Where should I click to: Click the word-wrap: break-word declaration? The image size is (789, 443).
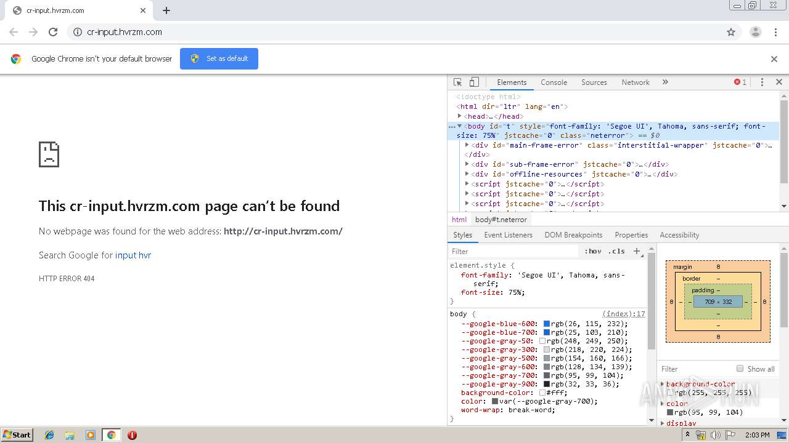[x=508, y=410]
